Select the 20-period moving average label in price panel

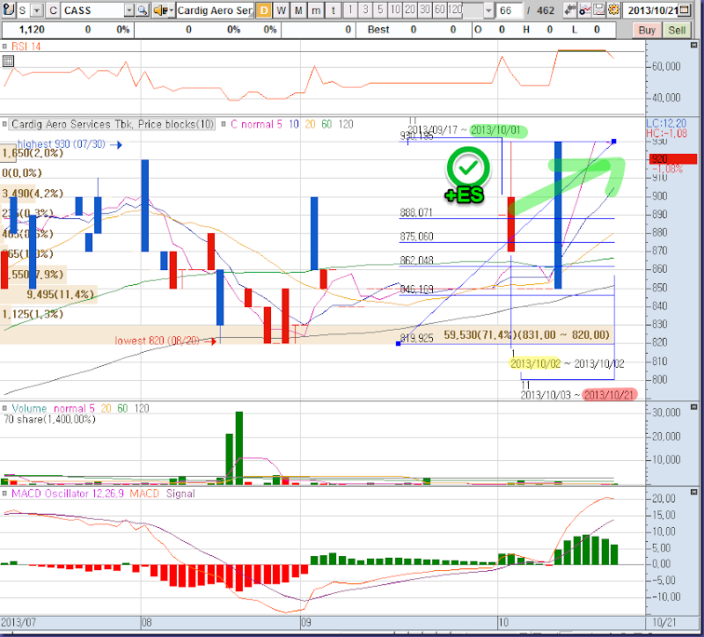pyautogui.click(x=311, y=124)
